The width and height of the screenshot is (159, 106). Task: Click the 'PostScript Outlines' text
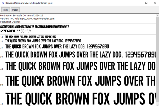coord(10,22)
